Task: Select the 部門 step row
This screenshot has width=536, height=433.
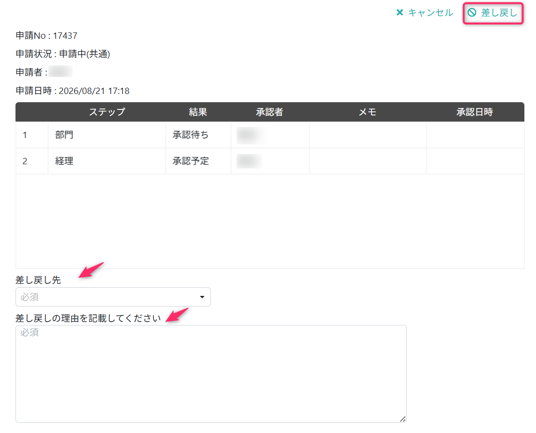Action: [270, 135]
